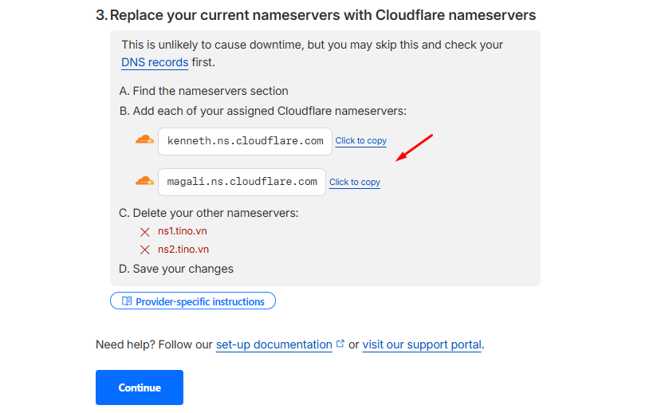Click the 'D. Save your changes' step

[176, 269]
